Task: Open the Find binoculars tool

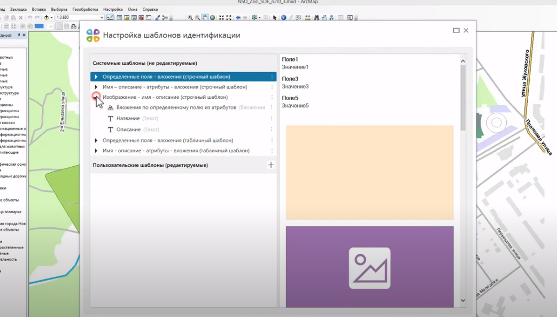Action: [x=317, y=18]
